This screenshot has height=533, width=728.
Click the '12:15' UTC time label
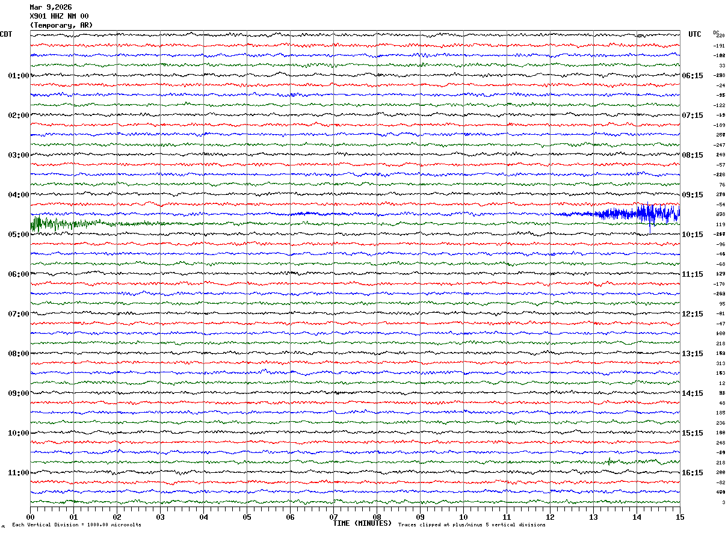click(693, 314)
